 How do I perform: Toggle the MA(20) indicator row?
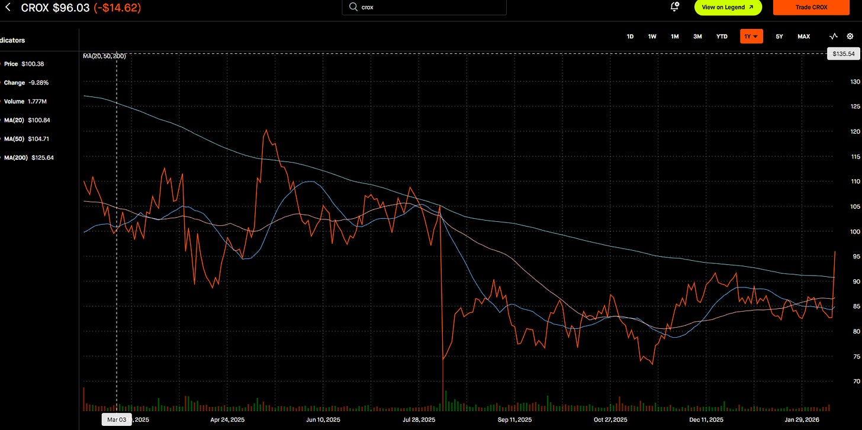click(x=27, y=120)
